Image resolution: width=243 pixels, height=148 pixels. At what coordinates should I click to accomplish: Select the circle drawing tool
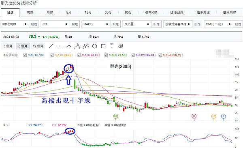[94, 46]
